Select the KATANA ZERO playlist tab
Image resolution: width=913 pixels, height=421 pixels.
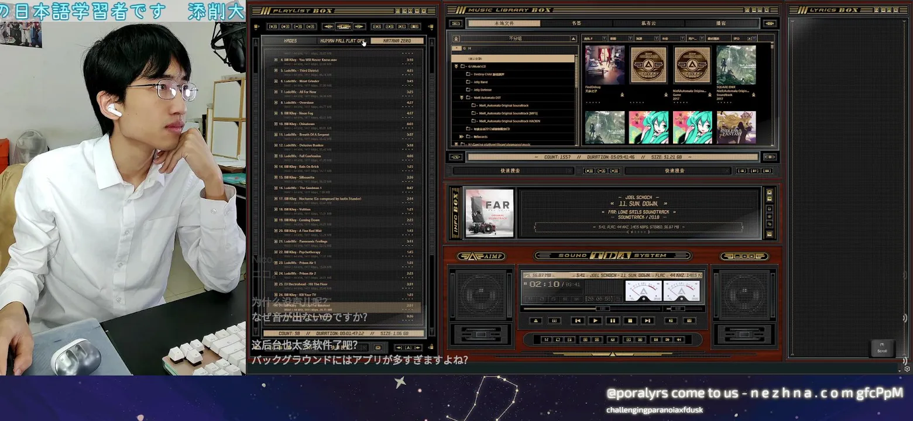point(397,41)
